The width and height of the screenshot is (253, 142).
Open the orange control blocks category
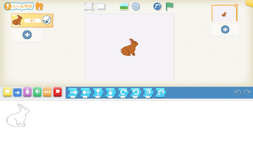47,92
